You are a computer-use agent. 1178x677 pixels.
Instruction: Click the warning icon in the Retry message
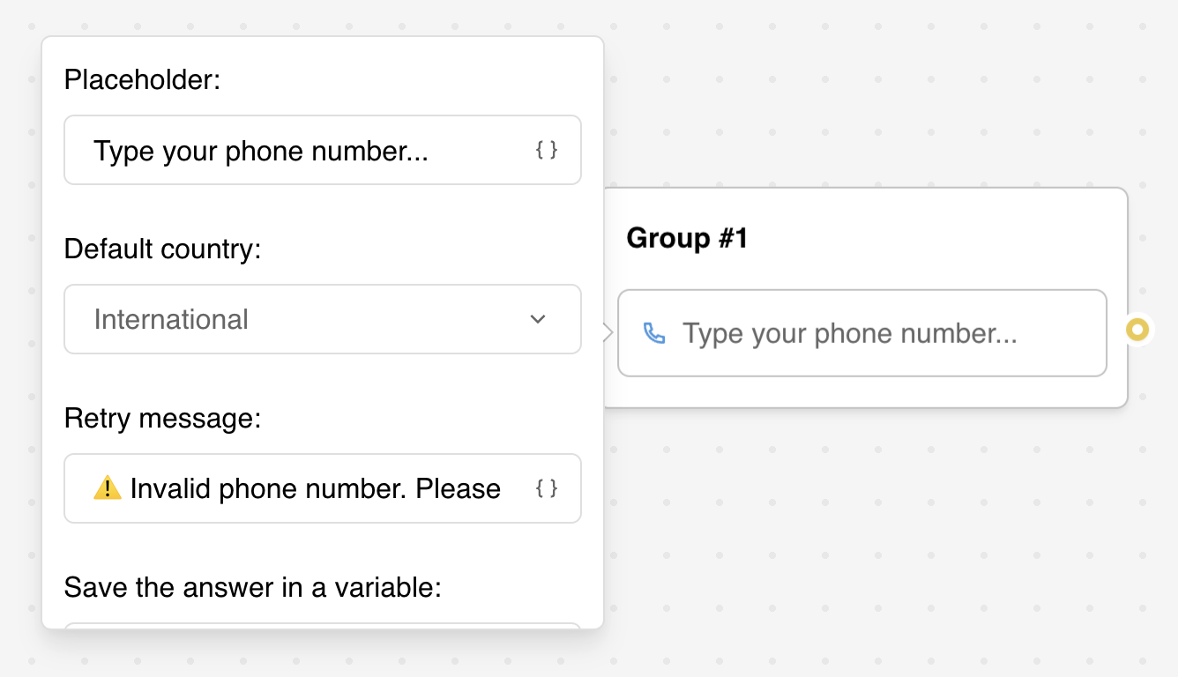point(108,487)
